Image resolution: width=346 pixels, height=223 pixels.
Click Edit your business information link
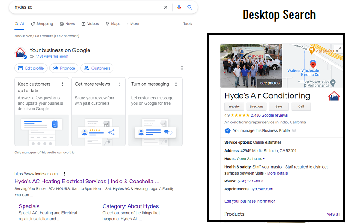tap(250, 201)
